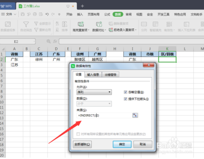Screen dimensions: 204x159
Task: Switch to the Start (开始) ribbon tab
Action: click(69, 14)
